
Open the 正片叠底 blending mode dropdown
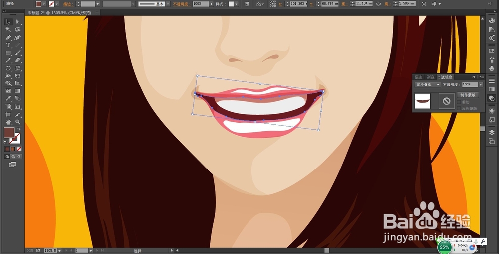427,85
